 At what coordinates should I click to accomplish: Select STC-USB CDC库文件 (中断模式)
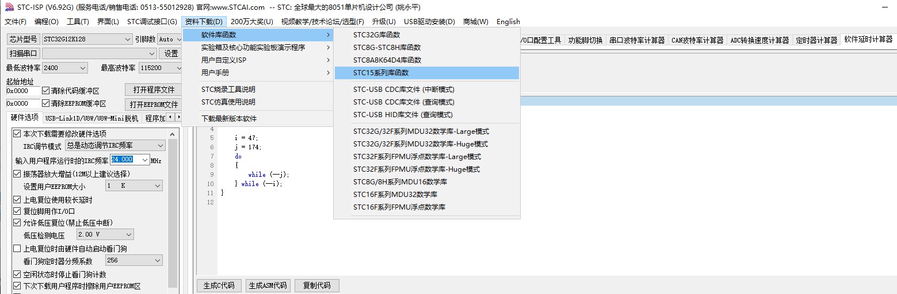[x=427, y=90]
